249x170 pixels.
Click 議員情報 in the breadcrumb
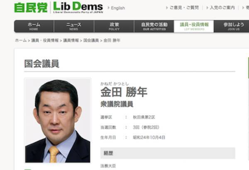coord(71,40)
